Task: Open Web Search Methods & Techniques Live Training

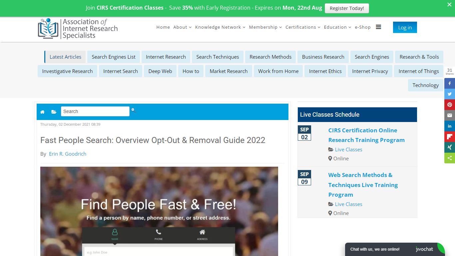Action: pyautogui.click(x=363, y=185)
